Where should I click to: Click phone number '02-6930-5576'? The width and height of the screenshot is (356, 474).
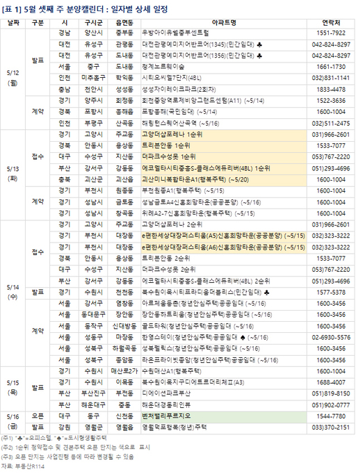[x=331, y=337]
